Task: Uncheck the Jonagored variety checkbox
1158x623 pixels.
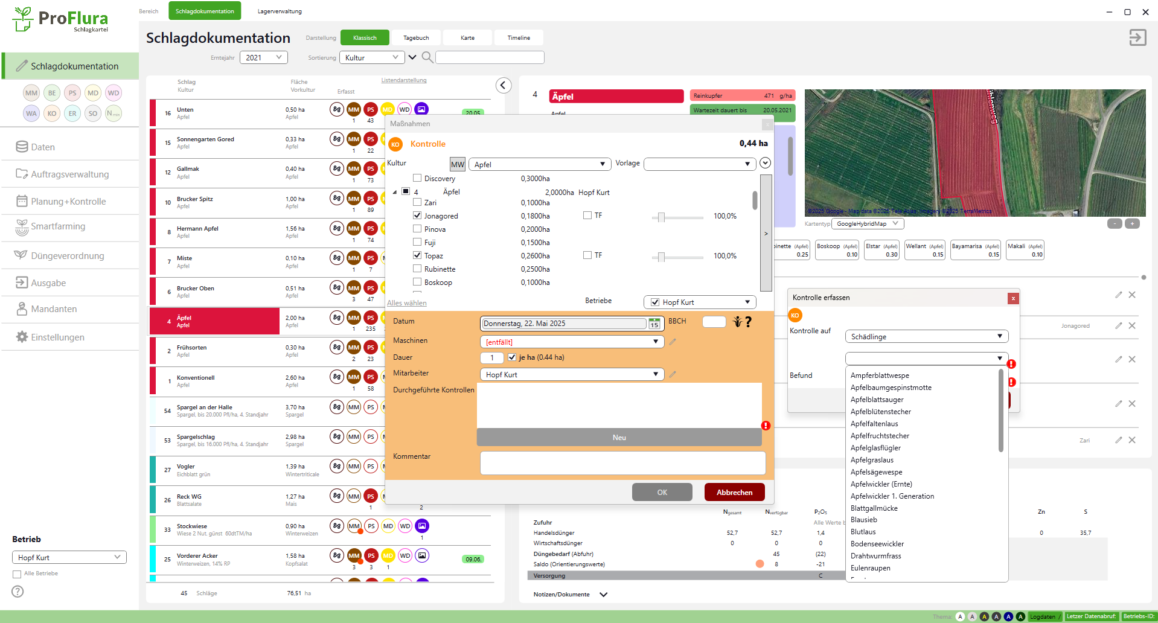Action: tap(417, 216)
